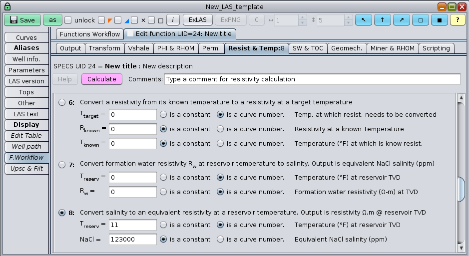Click the pink Calculate button
The image size is (469, 256).
click(x=102, y=79)
